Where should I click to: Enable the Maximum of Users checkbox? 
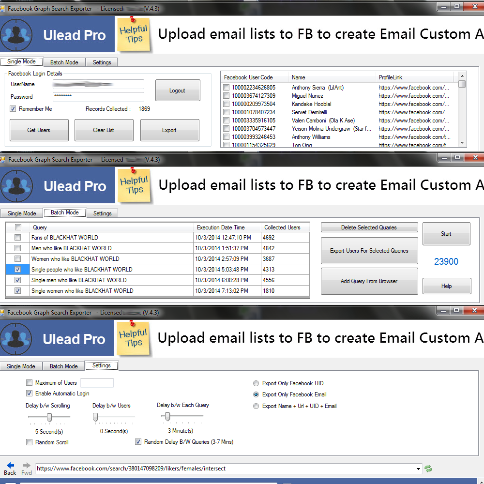tap(30, 383)
